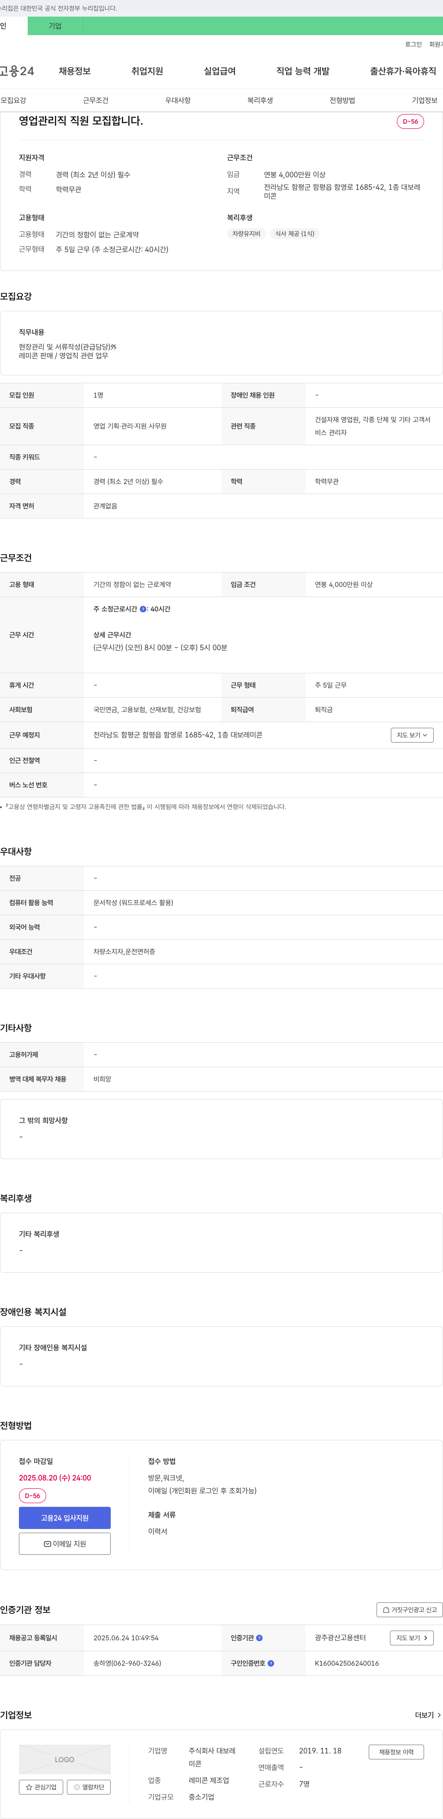Jump to the 근무조건 section tab

[95, 100]
